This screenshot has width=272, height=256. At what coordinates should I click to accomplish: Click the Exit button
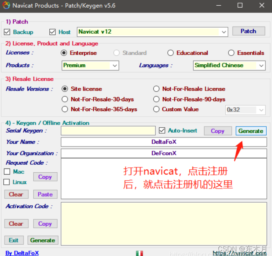click(14, 240)
